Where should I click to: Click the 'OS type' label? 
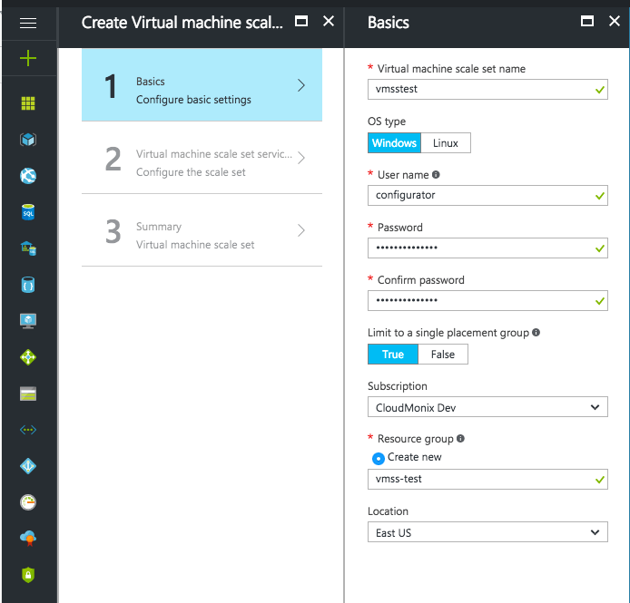tap(387, 122)
